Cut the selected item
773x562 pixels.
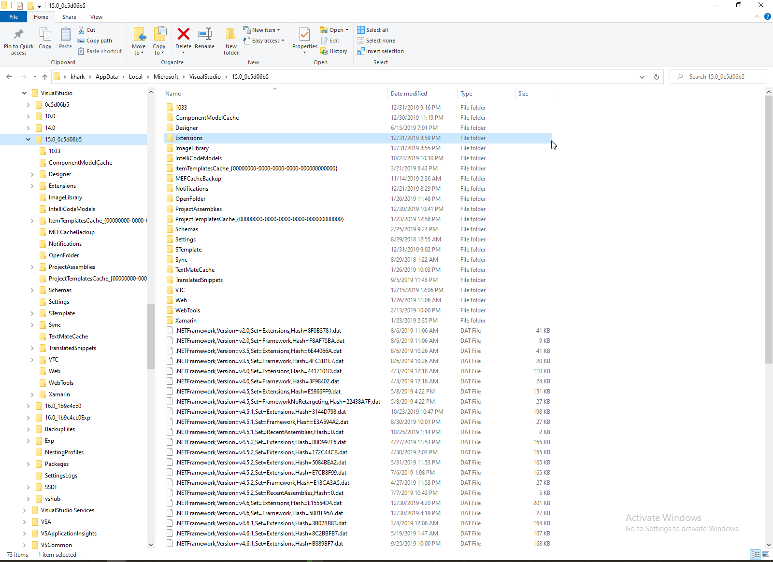click(x=87, y=30)
